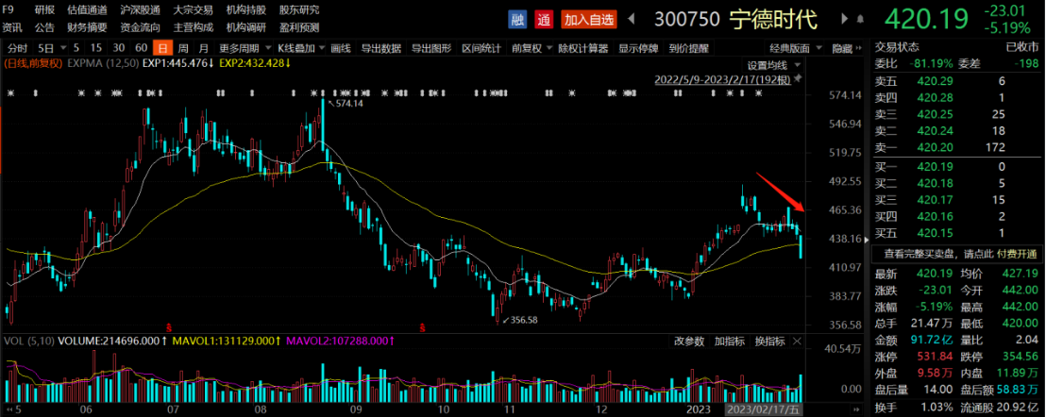Screen dimensions: 1046x417
Task: Go to next stock with right arrow
Action: point(845,19)
